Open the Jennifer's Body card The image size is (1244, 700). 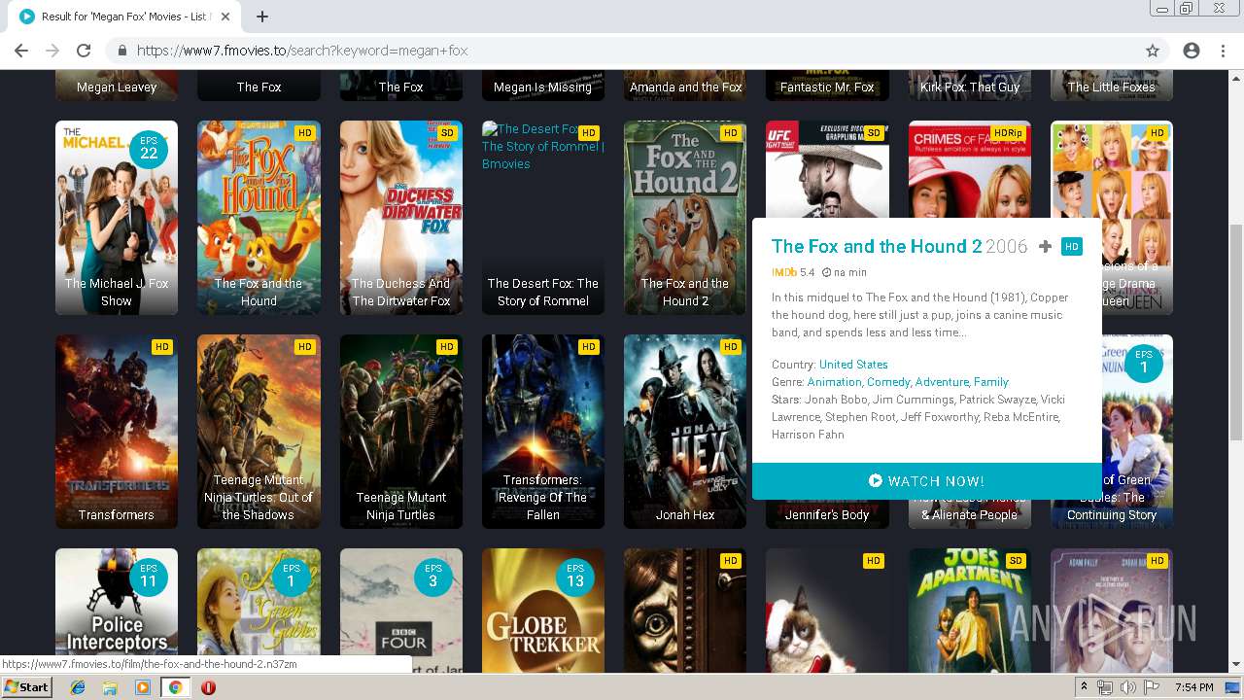point(827,514)
